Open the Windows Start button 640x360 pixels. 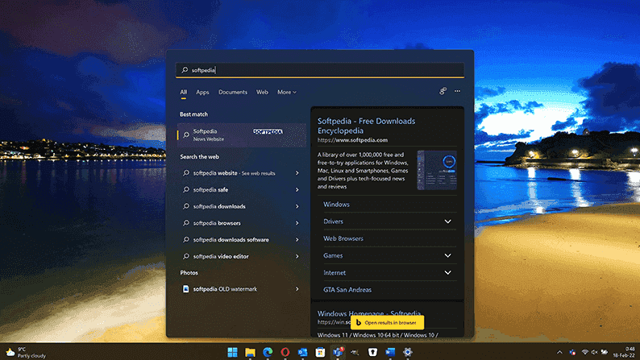(x=233, y=352)
